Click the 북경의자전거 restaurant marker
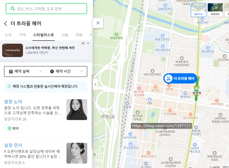This screenshot has height=168, width=229. (148, 153)
